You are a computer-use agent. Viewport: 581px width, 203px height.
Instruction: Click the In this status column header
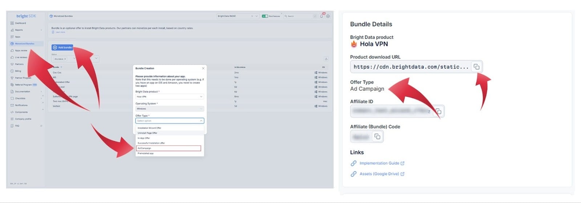[x=240, y=67]
